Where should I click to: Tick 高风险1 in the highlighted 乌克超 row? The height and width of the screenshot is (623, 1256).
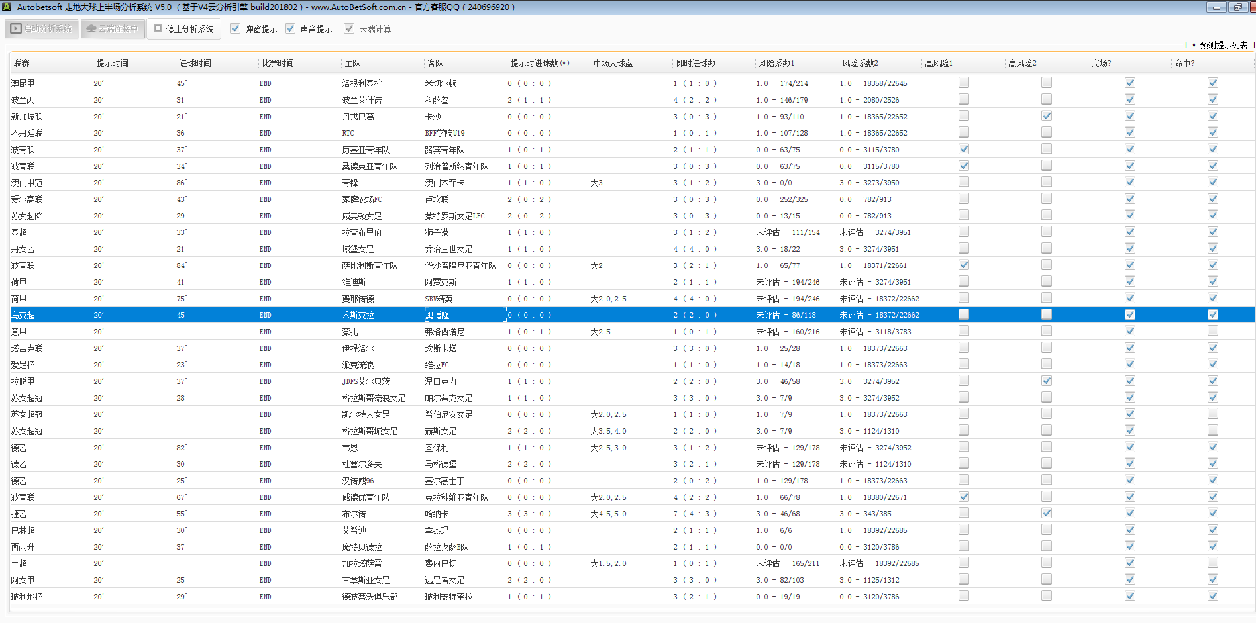pos(963,314)
